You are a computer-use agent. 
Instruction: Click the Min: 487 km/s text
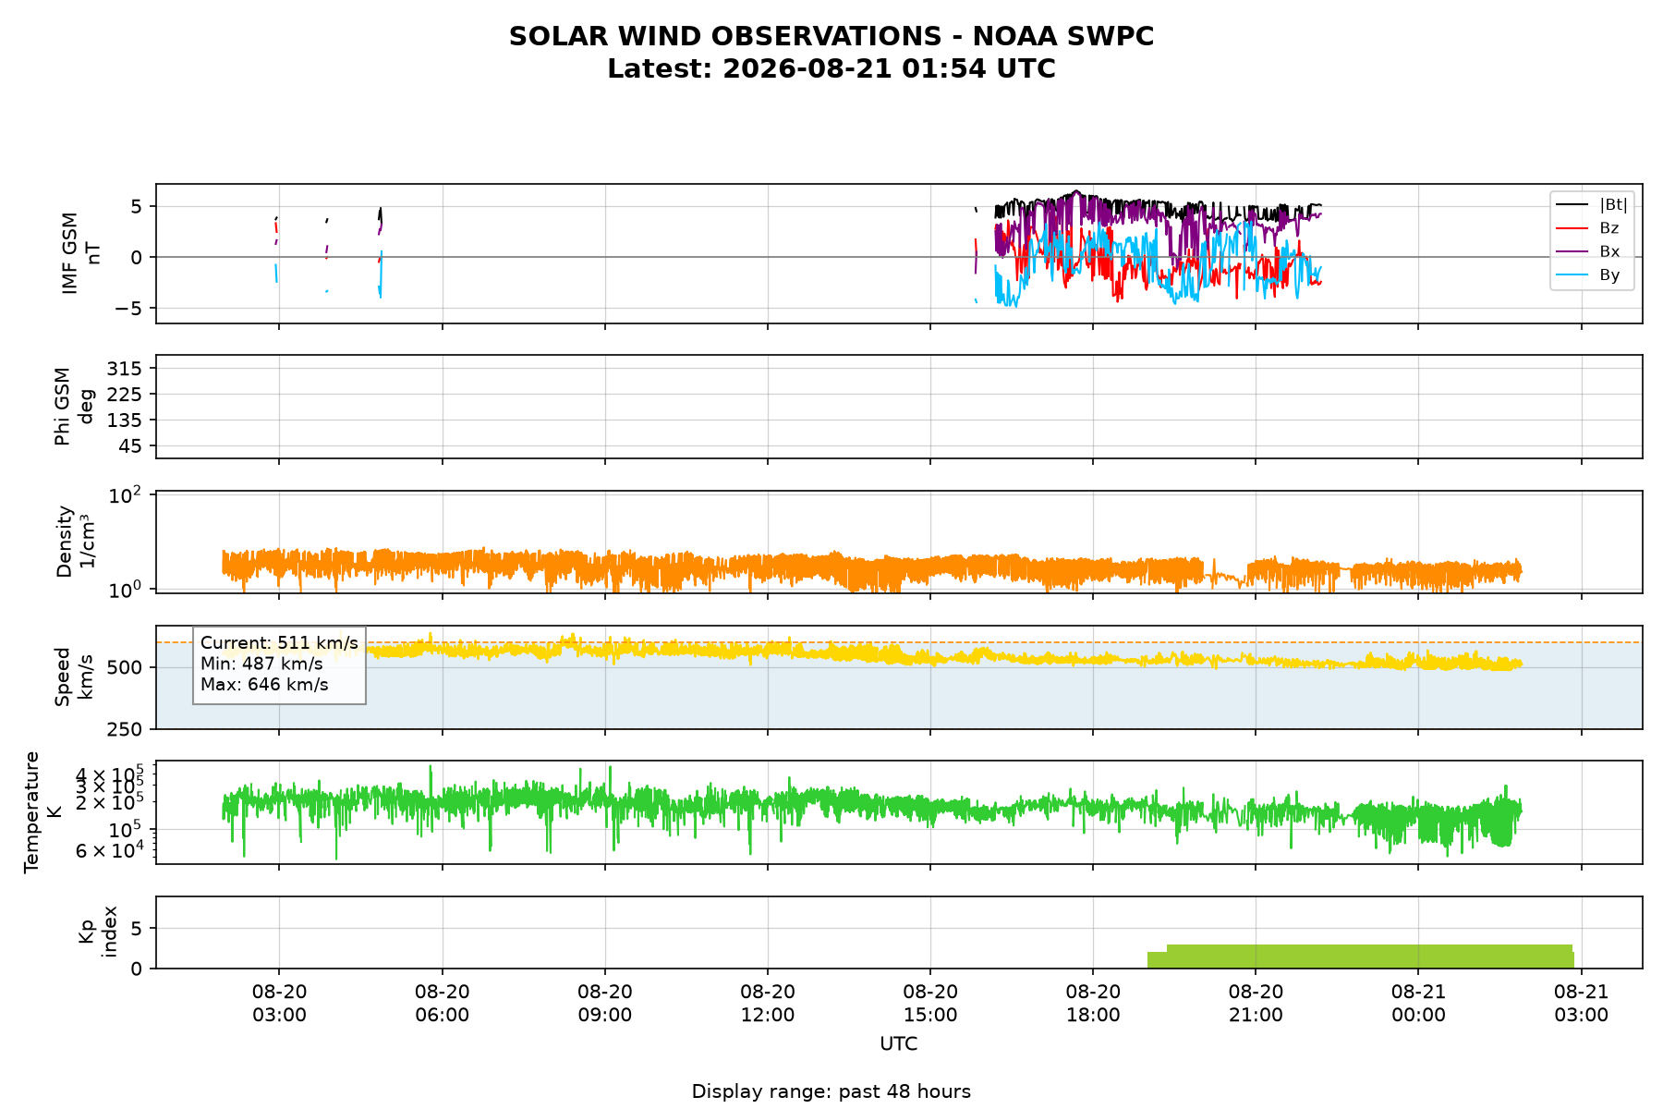click(x=261, y=664)
